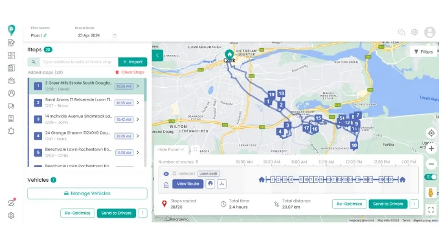Screen dimensions: 439x247
Task: Click the stop address search field
Action: [x=77, y=62]
